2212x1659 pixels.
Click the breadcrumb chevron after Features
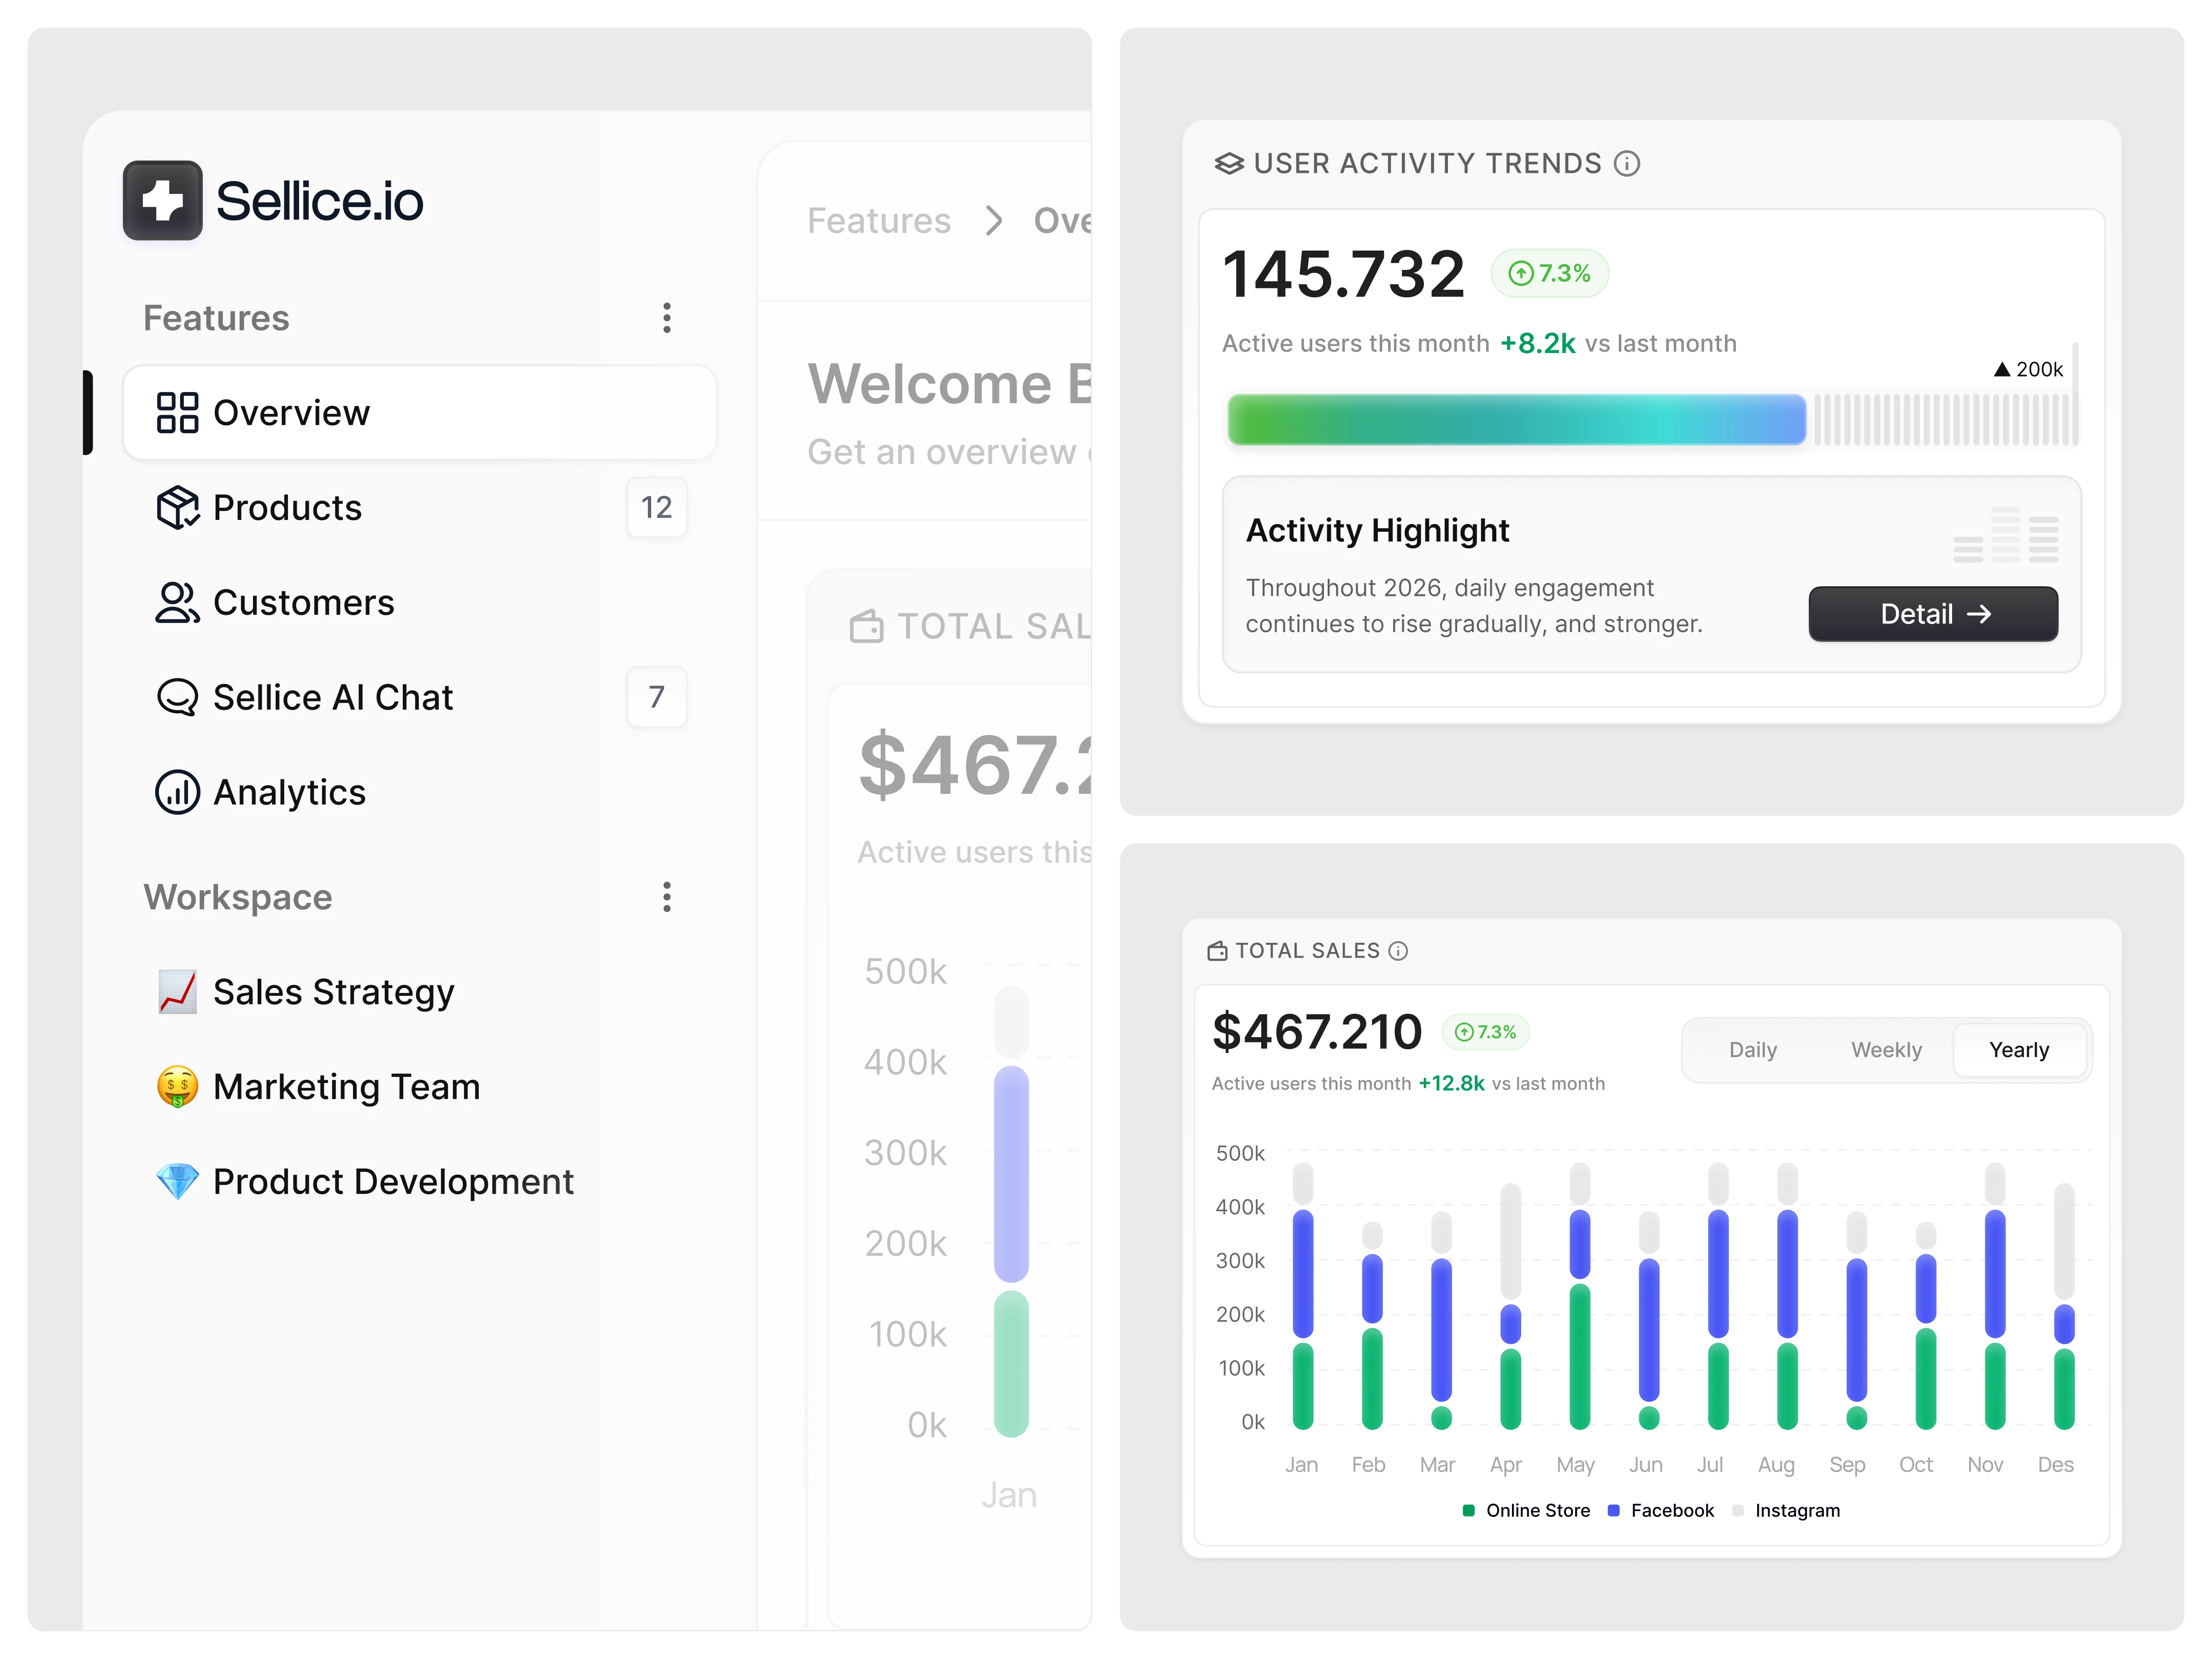tap(993, 221)
